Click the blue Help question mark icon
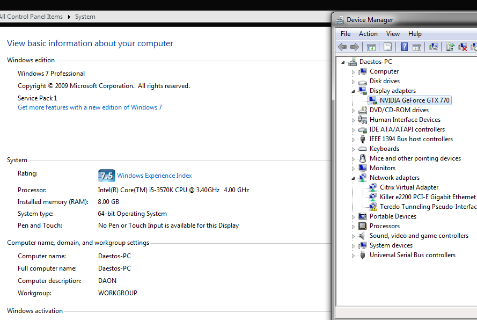The image size is (477, 320). pos(404,47)
